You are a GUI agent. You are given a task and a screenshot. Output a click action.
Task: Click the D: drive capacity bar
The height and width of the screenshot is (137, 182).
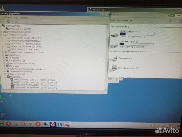click(x=136, y=44)
